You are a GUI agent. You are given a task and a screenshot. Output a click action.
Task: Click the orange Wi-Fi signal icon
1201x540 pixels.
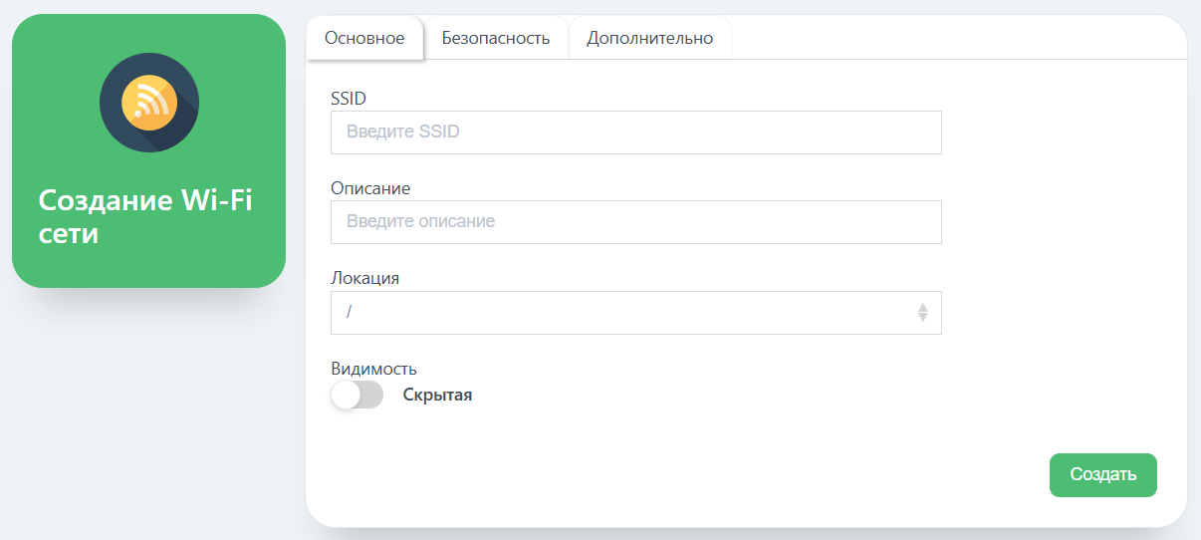click(x=149, y=102)
